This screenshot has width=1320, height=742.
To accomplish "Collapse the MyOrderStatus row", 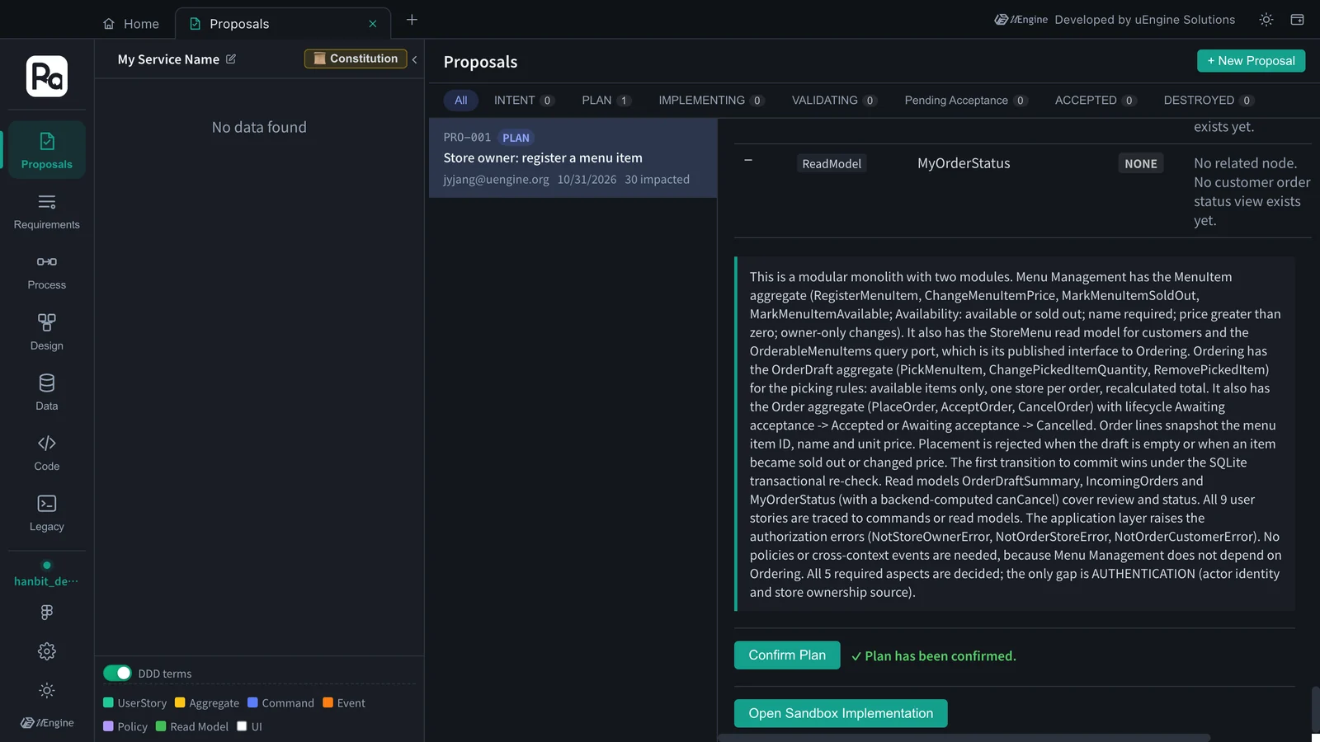I will (x=748, y=160).
